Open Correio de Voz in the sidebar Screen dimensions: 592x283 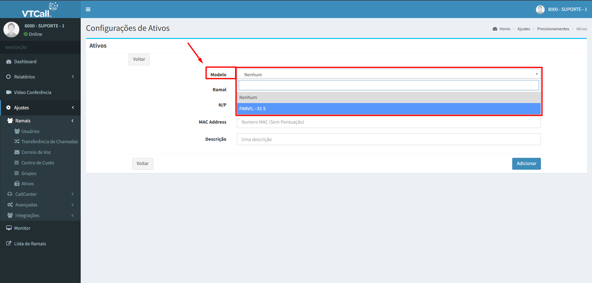[36, 152]
